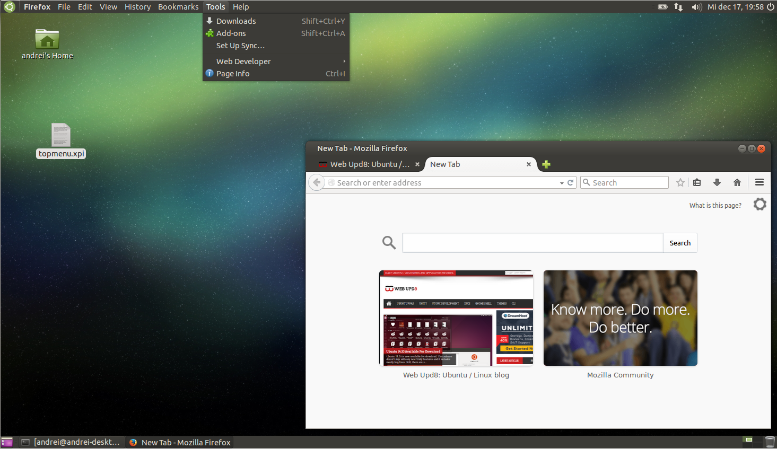Viewport: 777px width, 449px height.
Task: Click the Add-ons puzzle icon in menu
Action: pos(209,33)
